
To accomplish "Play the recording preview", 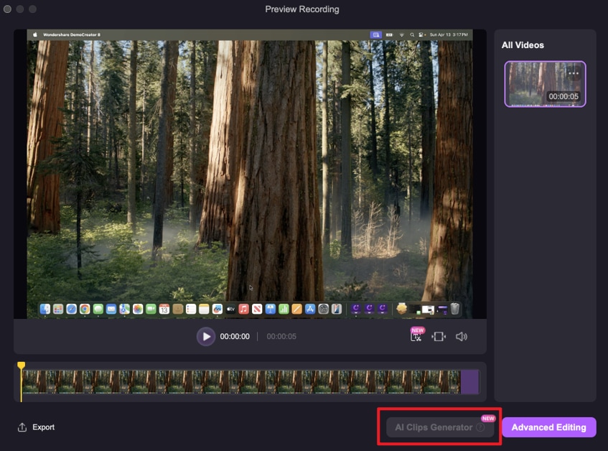I will (206, 337).
